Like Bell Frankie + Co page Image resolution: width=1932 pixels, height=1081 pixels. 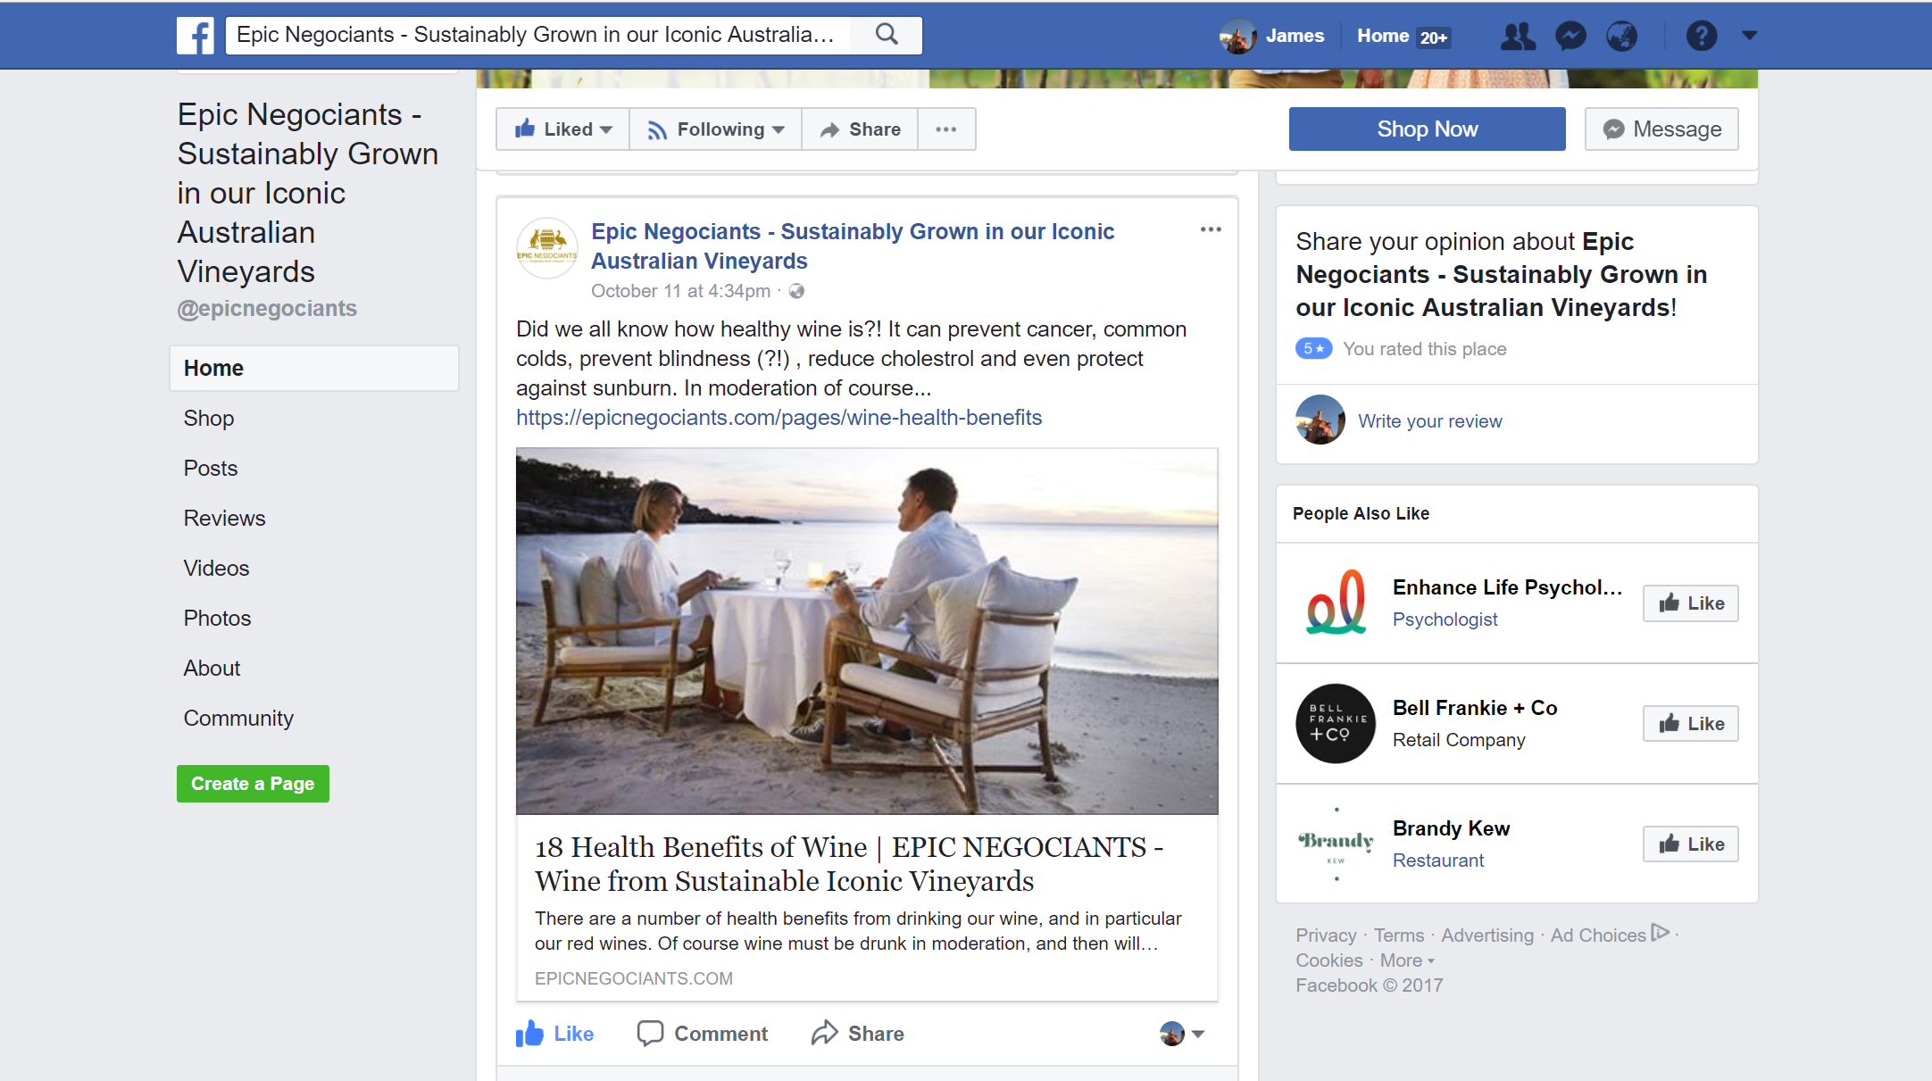[x=1691, y=724]
